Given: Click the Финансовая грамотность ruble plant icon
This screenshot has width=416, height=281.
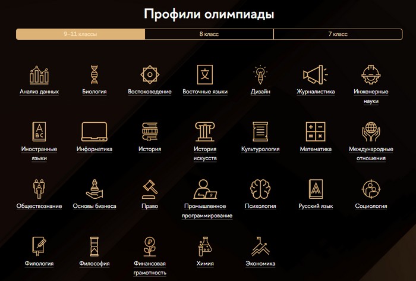Looking at the screenshot, I should point(150,246).
